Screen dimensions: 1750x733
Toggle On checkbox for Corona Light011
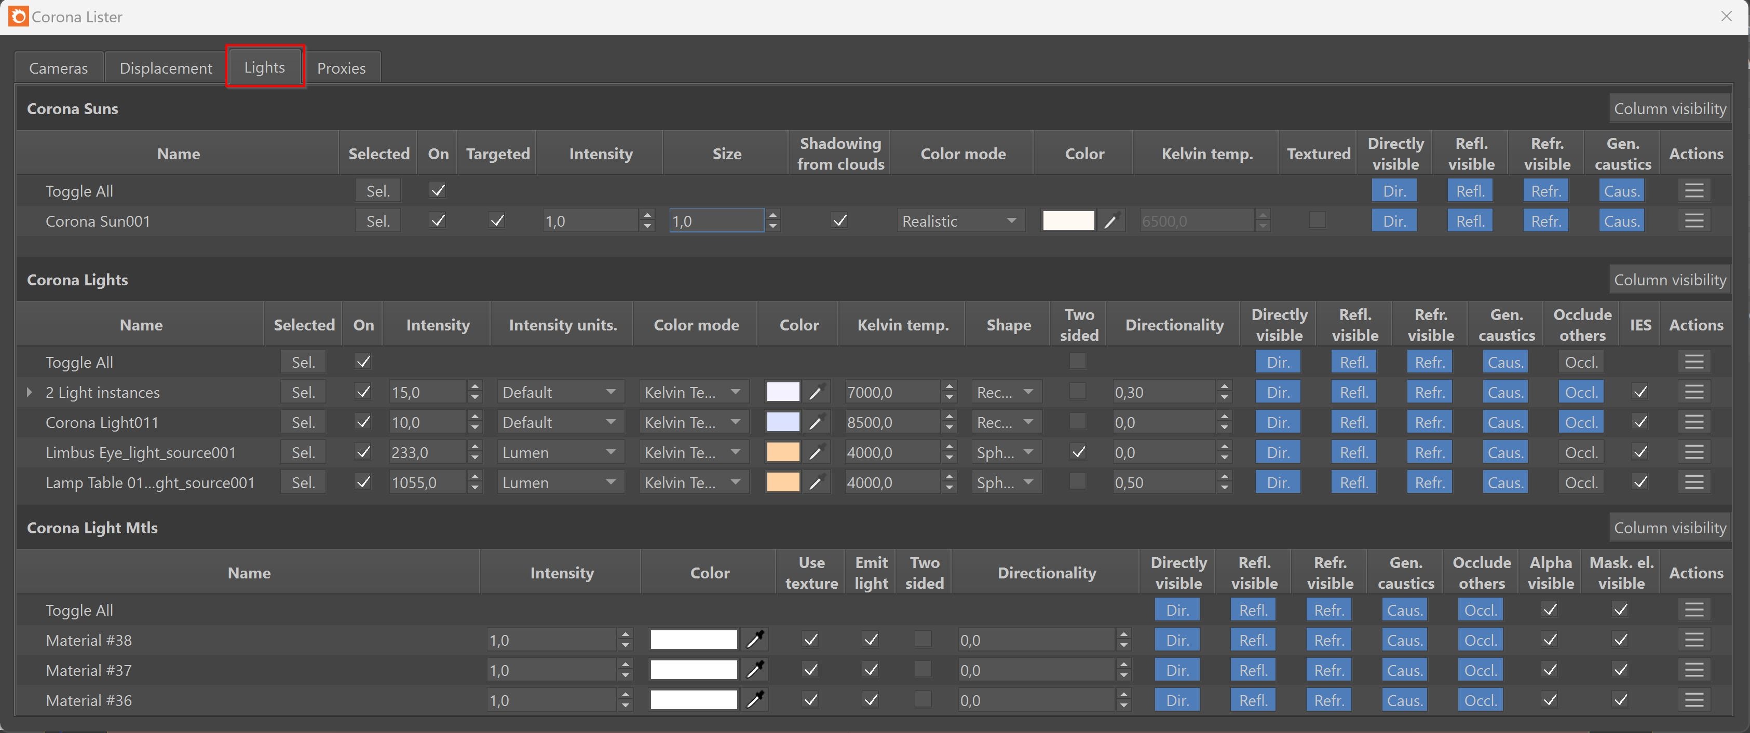coord(363,421)
